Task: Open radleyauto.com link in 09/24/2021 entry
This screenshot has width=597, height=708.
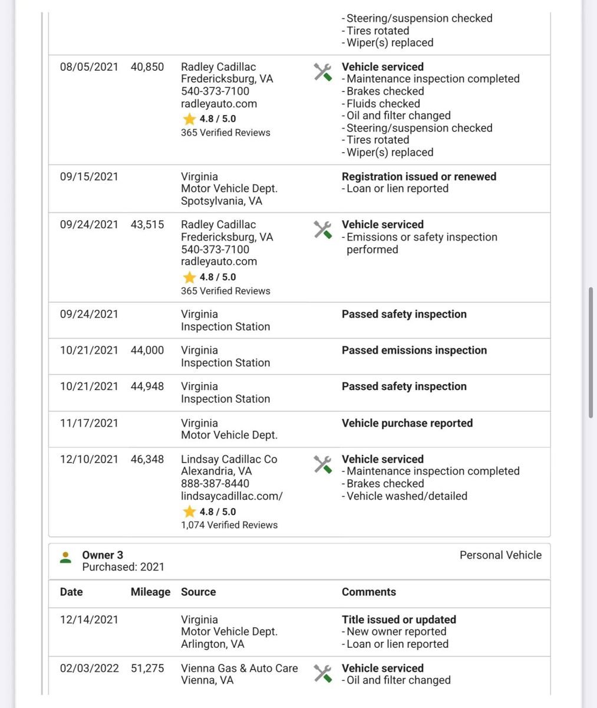Action: (219, 261)
